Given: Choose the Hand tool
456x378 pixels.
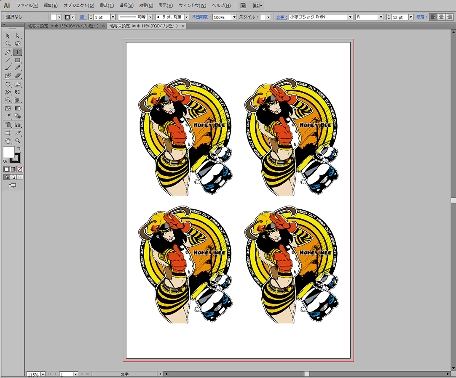Looking at the screenshot, I should click(x=8, y=141).
